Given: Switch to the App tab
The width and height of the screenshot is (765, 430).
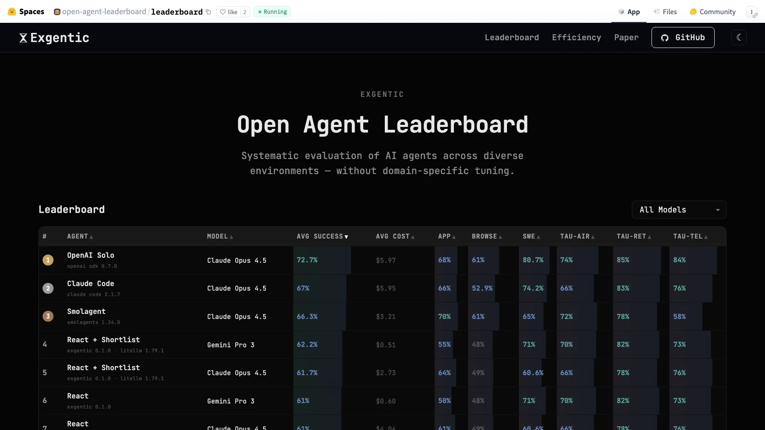Looking at the screenshot, I should coord(629,12).
